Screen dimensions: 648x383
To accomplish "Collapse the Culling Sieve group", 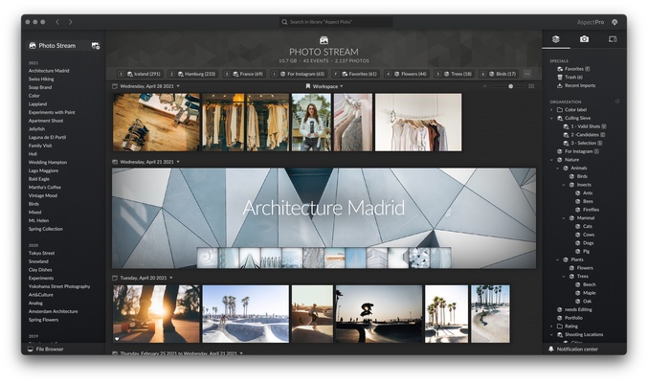I will (x=551, y=119).
